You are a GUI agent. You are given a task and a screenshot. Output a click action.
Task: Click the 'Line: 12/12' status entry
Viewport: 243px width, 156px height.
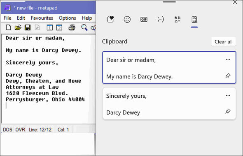(x=40, y=130)
